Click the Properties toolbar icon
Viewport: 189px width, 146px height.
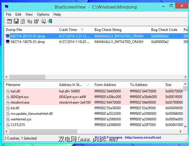point(36,21)
